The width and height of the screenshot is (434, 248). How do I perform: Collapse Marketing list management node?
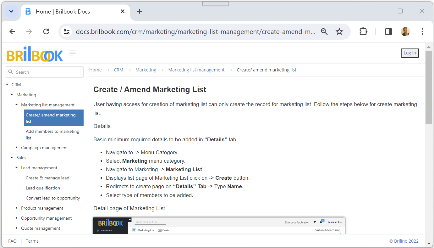(x=17, y=105)
